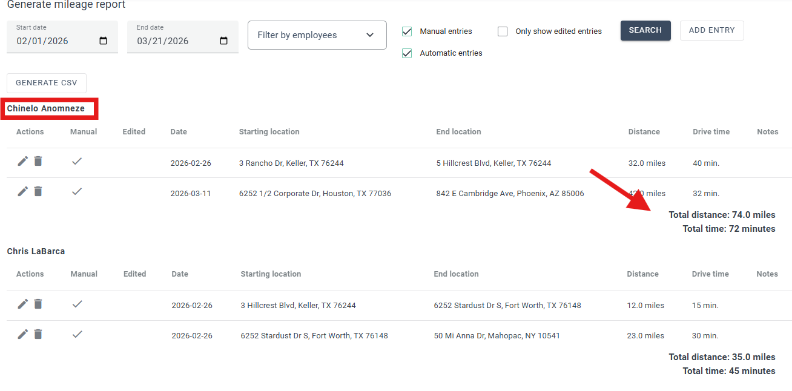792x391 pixels.
Task: Delete the 3 Rancho Dr mileage entry
Action: tap(38, 161)
